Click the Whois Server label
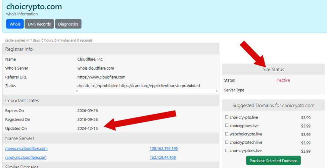The height and width of the screenshot is (168, 327). point(17,68)
